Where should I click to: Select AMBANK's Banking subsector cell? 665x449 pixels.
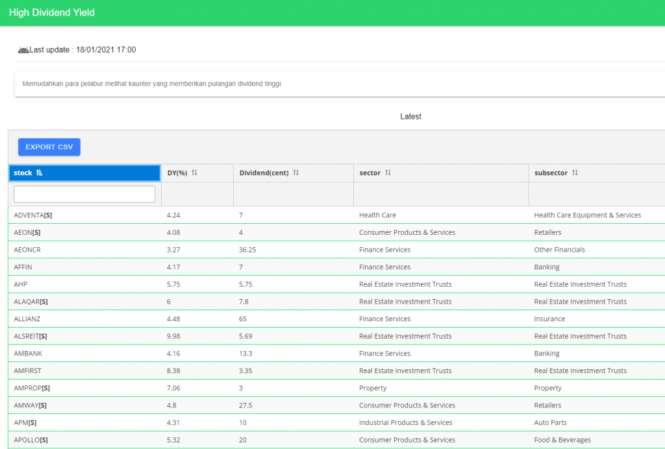(546, 354)
